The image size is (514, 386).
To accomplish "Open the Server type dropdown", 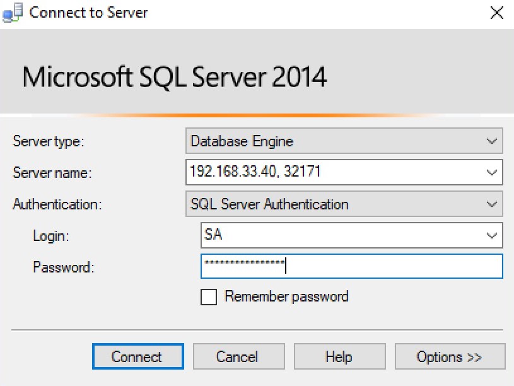I will (344, 141).
